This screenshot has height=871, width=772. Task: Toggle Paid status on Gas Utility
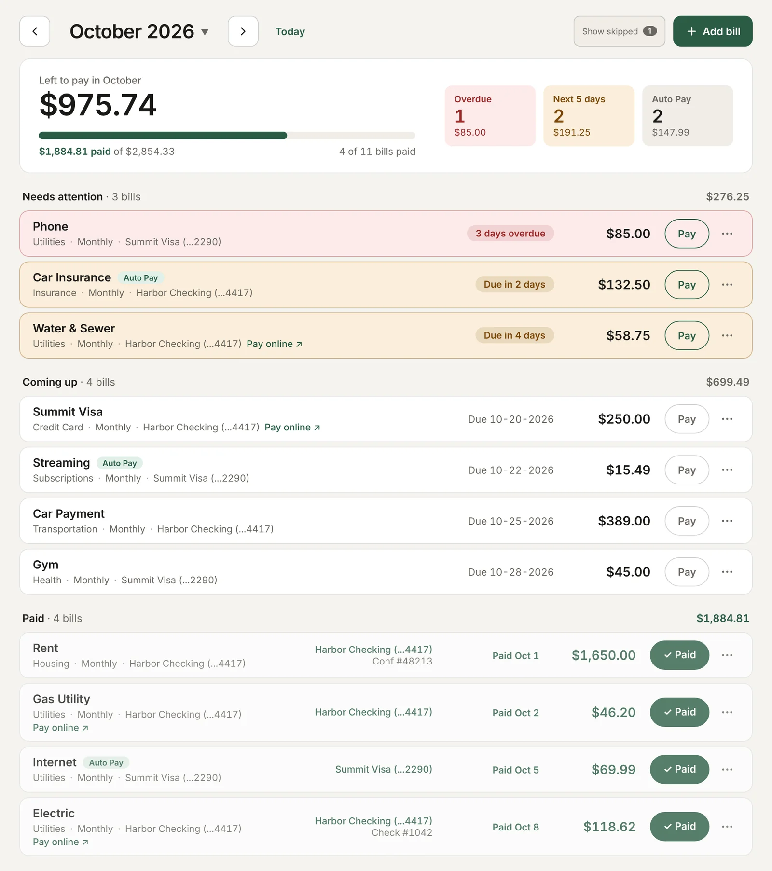point(679,712)
